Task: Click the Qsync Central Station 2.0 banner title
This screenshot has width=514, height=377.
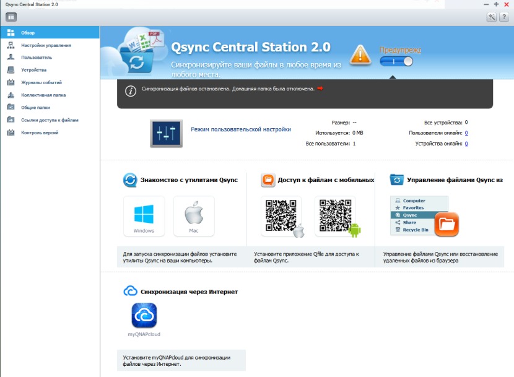Action: pyautogui.click(x=251, y=47)
